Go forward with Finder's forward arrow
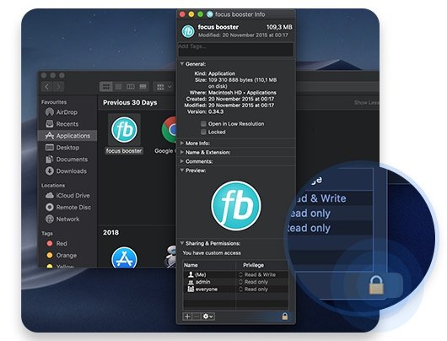Image resolution: width=447 pixels, height=341 pixels. point(58,86)
